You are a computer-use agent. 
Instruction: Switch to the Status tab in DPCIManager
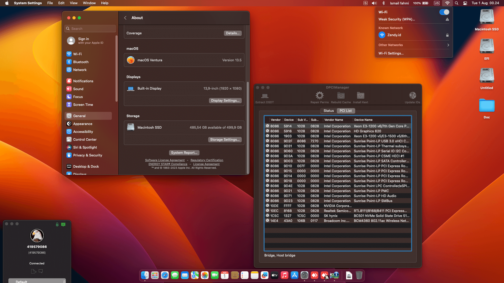328,111
